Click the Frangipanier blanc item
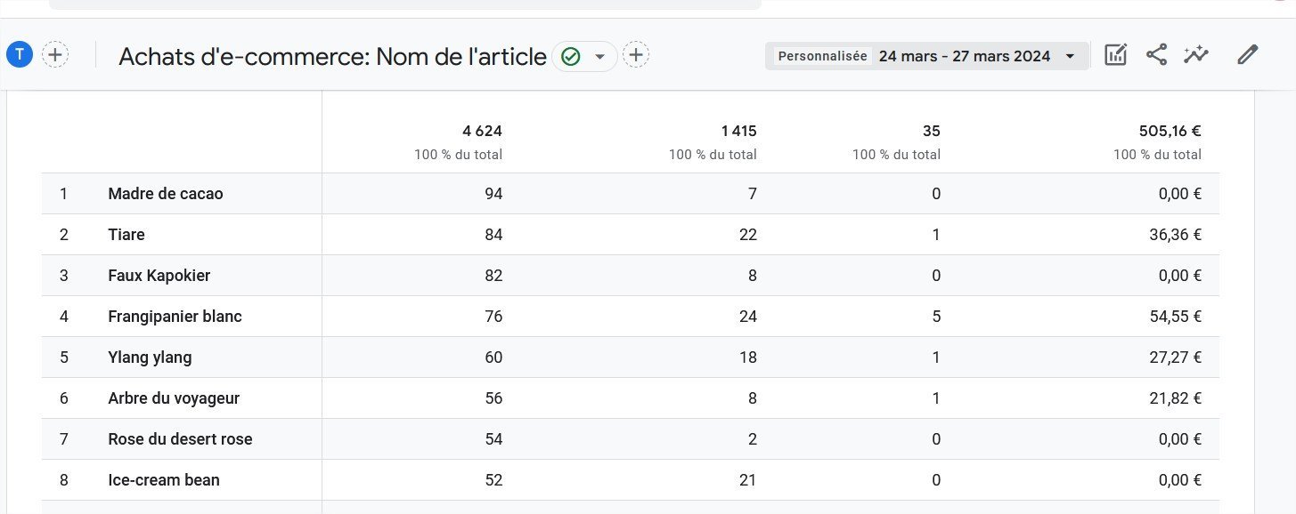Image resolution: width=1296 pixels, height=514 pixels. (x=175, y=317)
